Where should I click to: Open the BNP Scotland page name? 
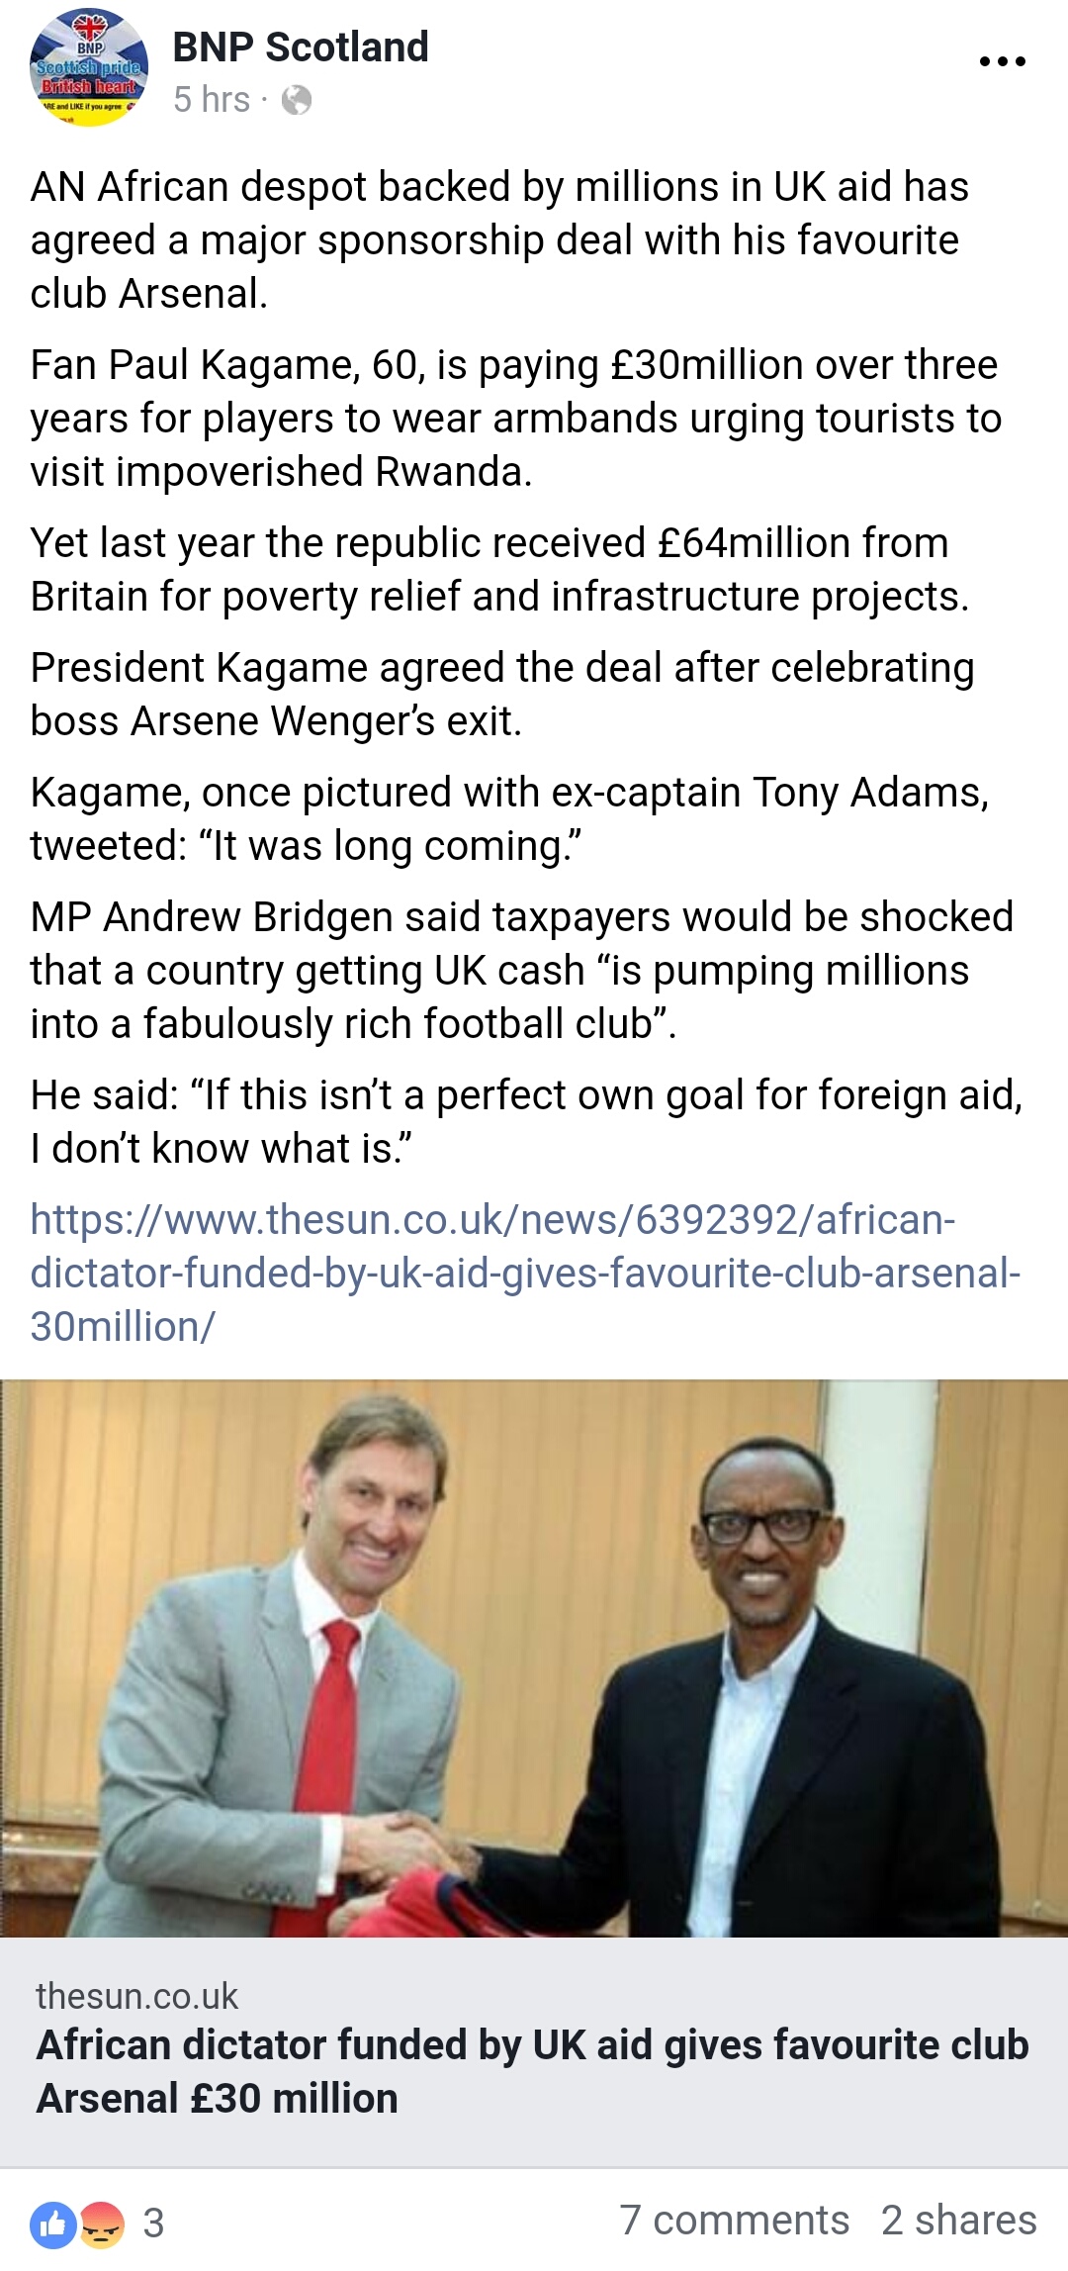pos(301,47)
